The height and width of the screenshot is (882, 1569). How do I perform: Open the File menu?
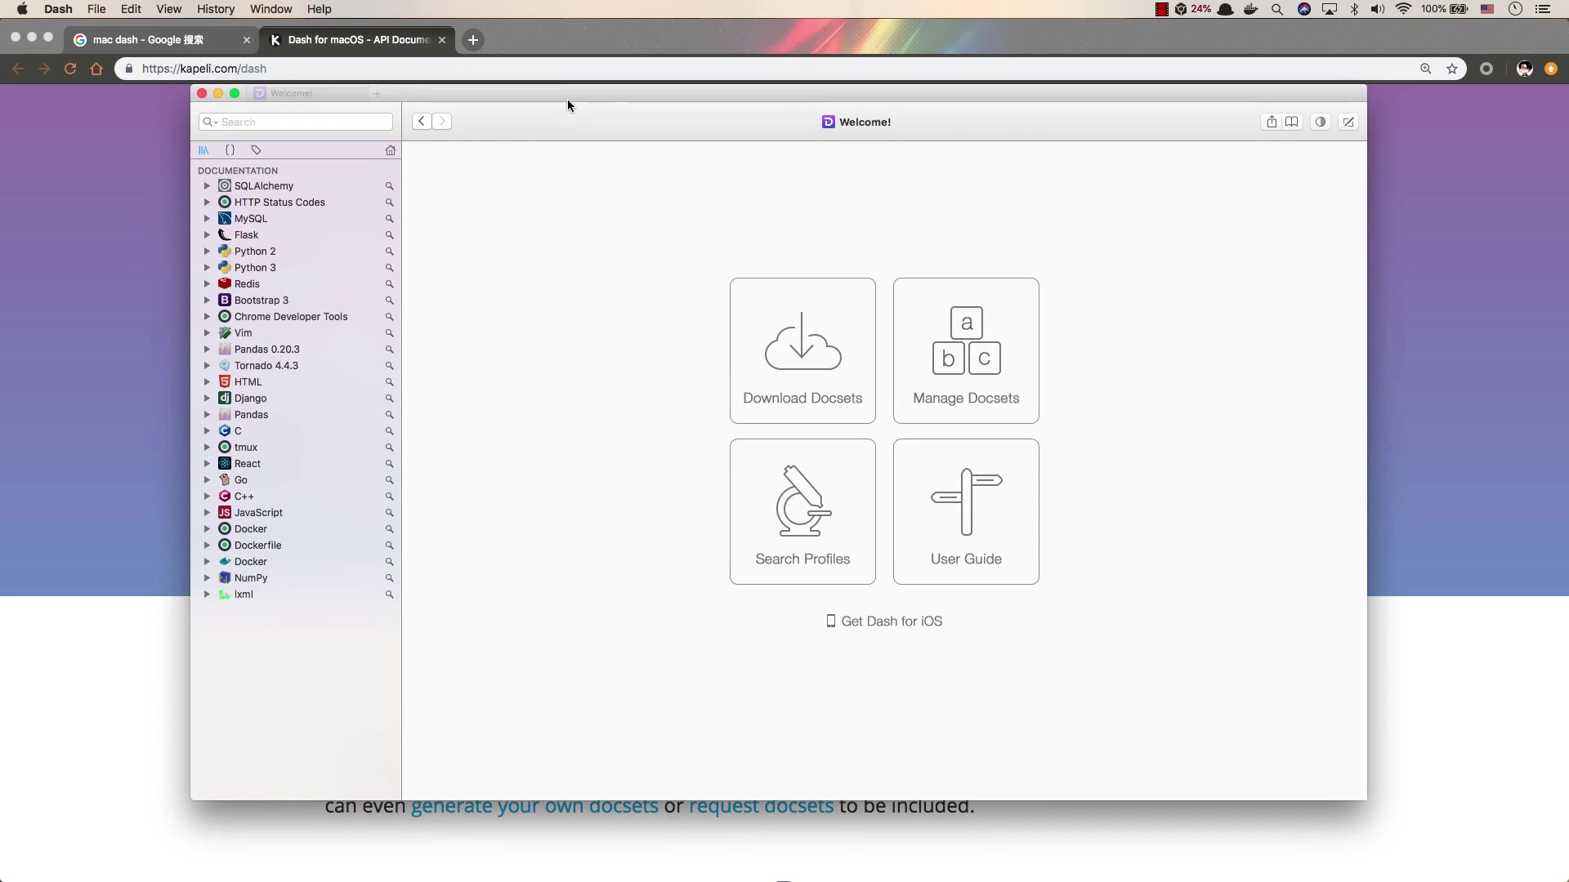click(x=96, y=9)
